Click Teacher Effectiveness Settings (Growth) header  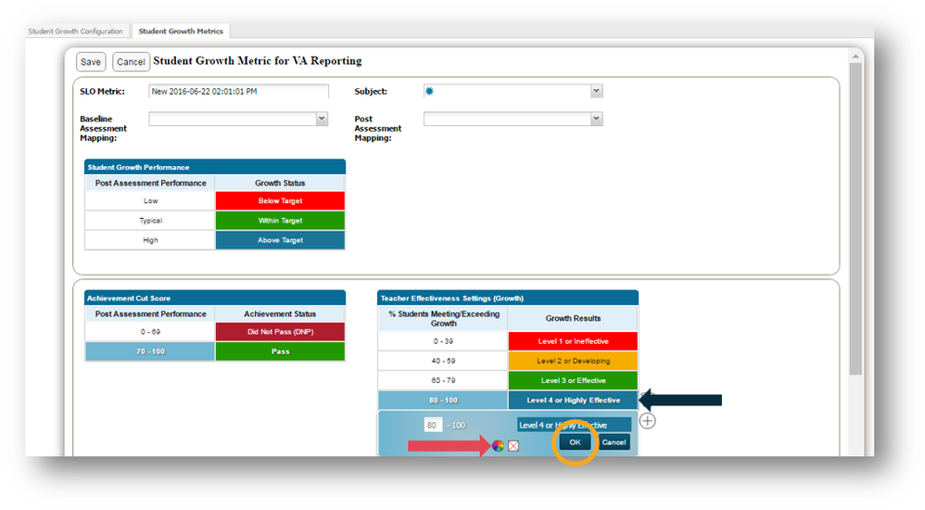click(x=508, y=298)
